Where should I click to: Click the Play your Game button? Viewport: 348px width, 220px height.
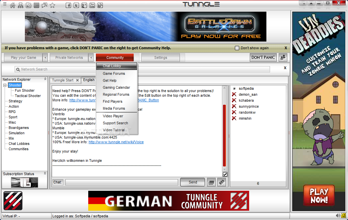click(23, 57)
